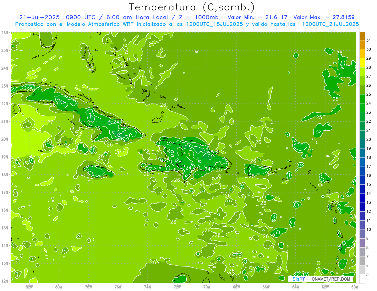Viewport: 377px width, 291px height.
Task: Click the '16N' latitude axis label
Action: [x=5, y=210]
